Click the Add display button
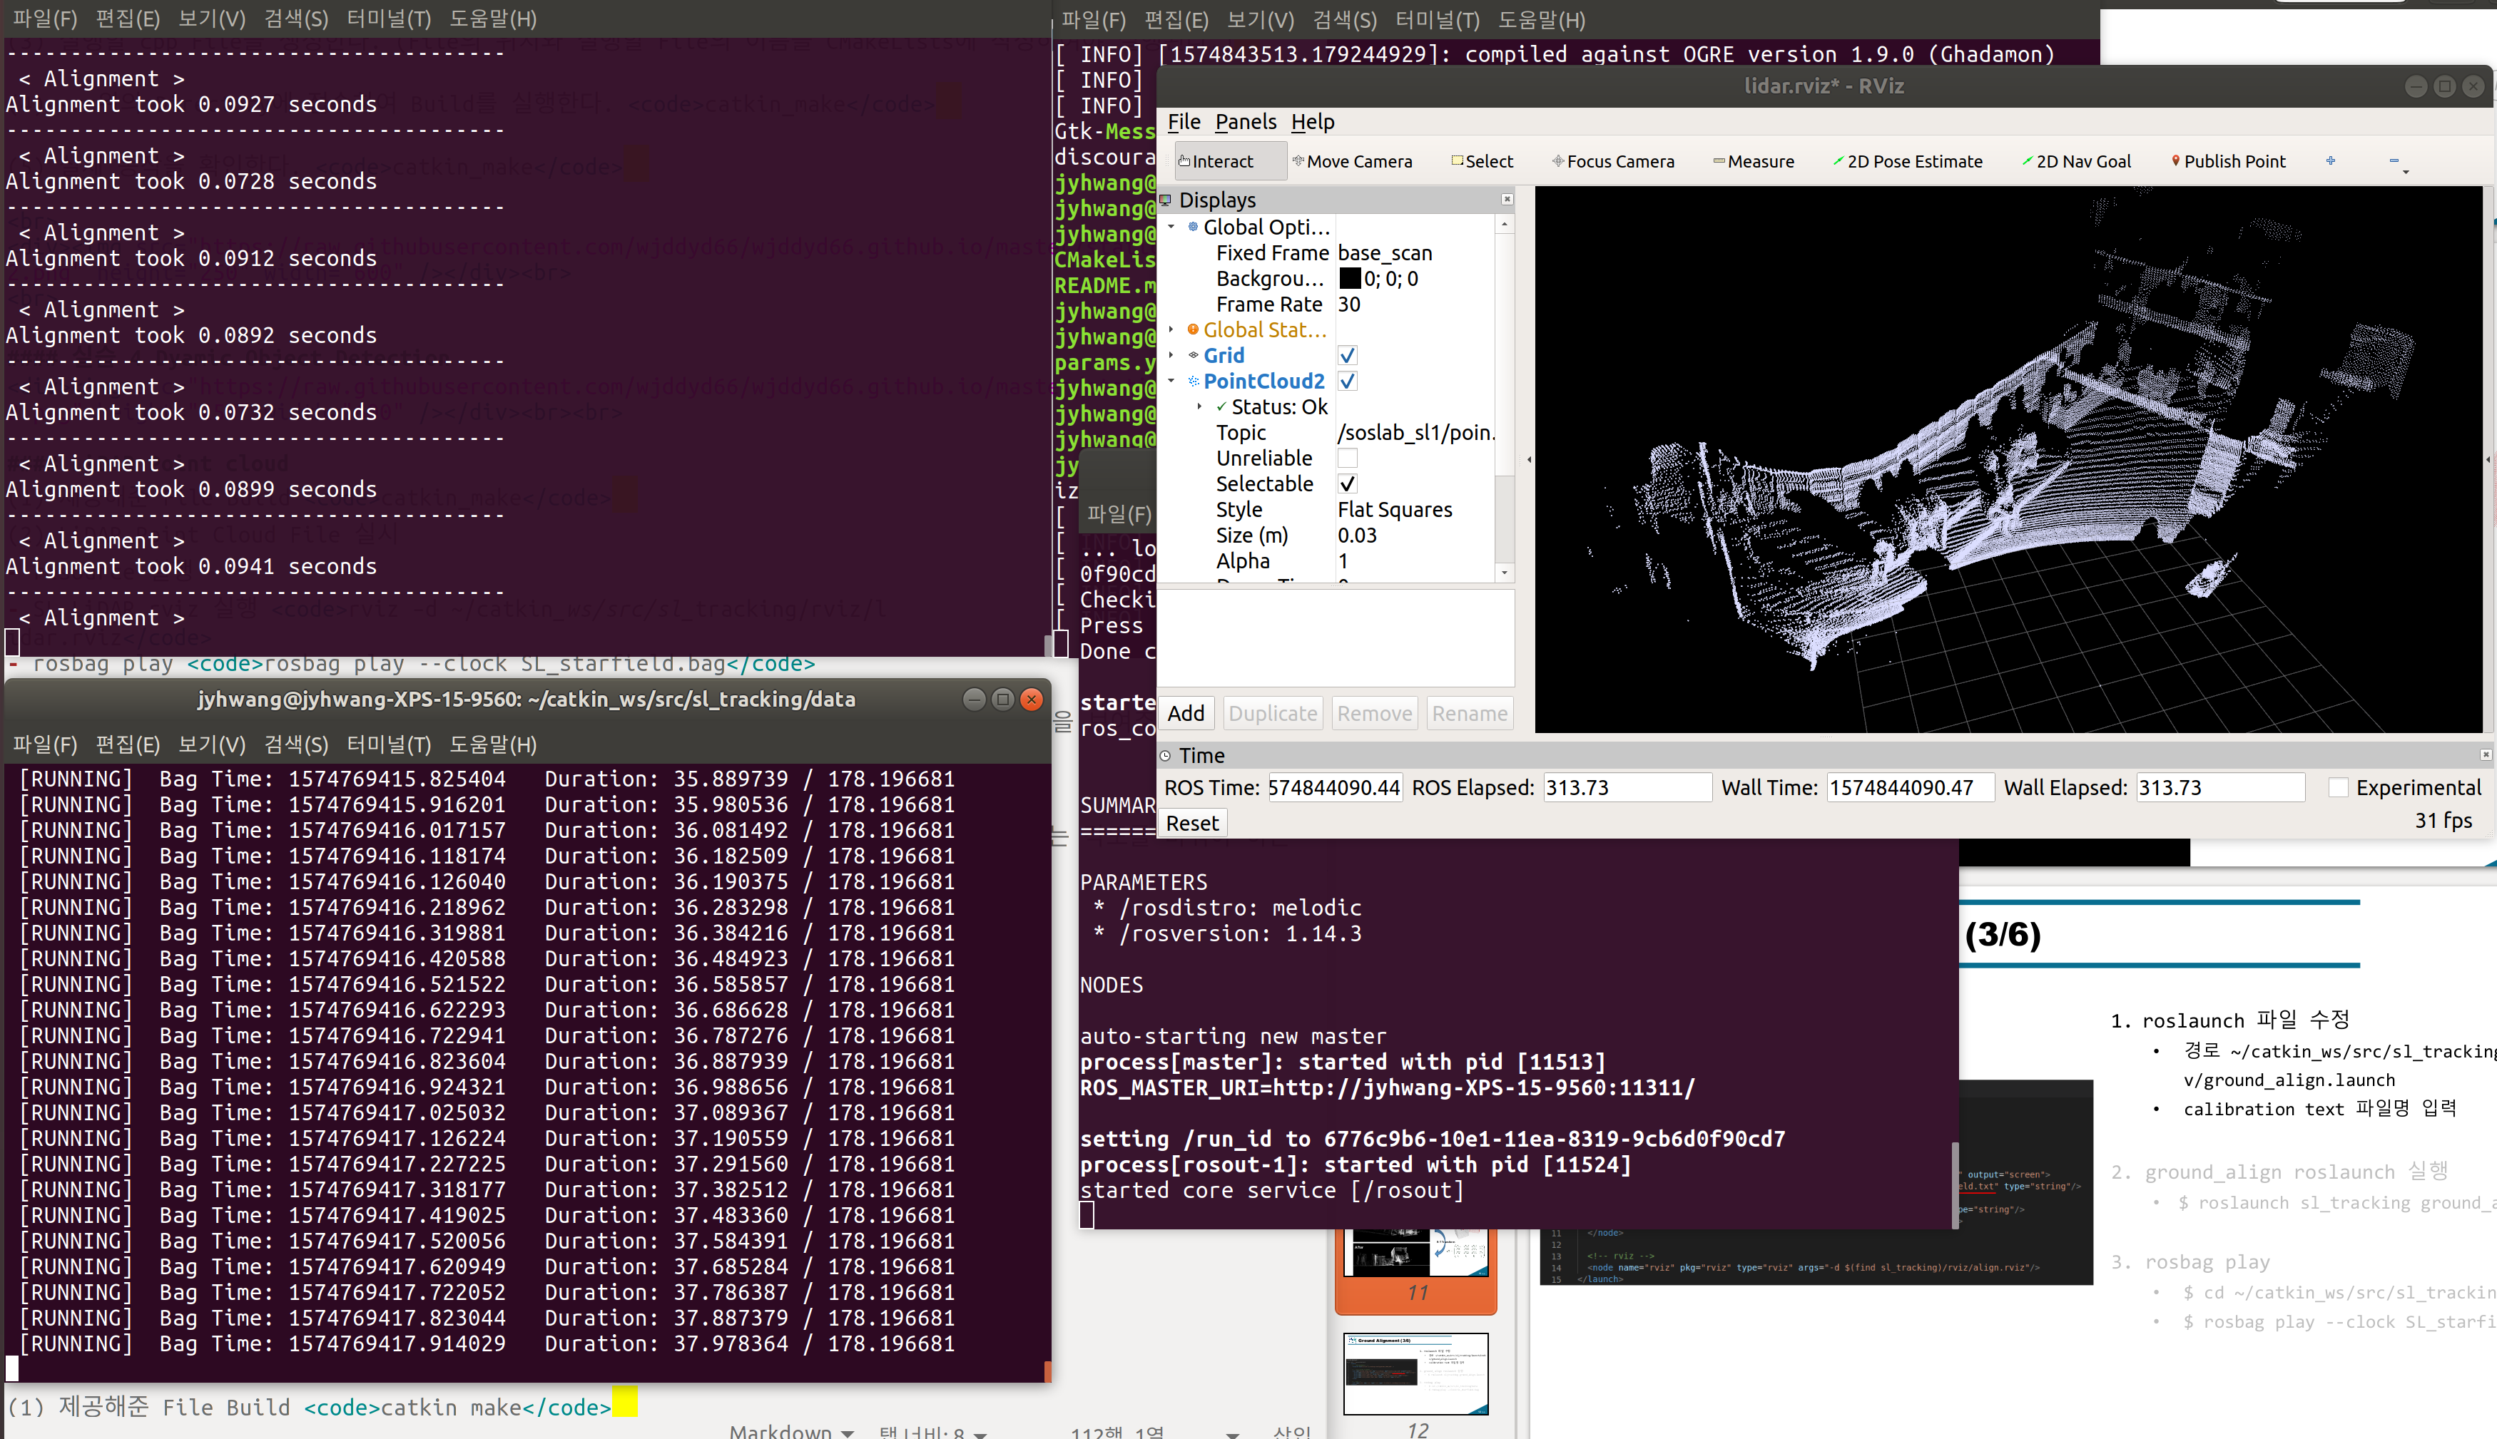This screenshot has width=2497, height=1439. [x=1185, y=714]
